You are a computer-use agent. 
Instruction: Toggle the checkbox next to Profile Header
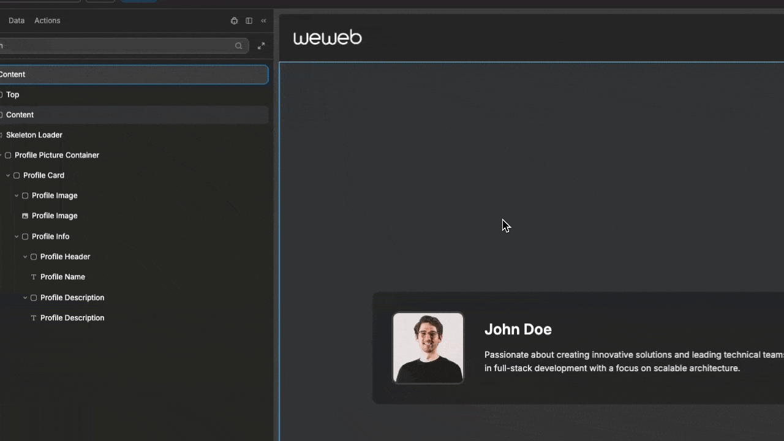[34, 257]
